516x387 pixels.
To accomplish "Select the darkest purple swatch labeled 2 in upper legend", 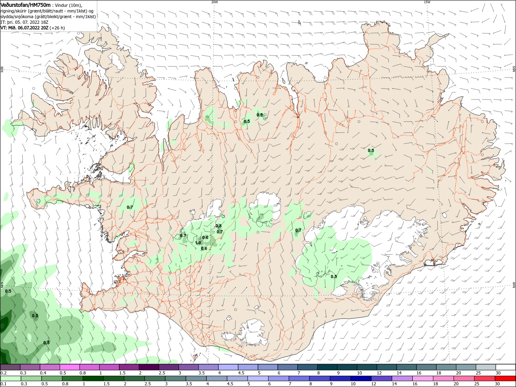I will click(149, 367).
